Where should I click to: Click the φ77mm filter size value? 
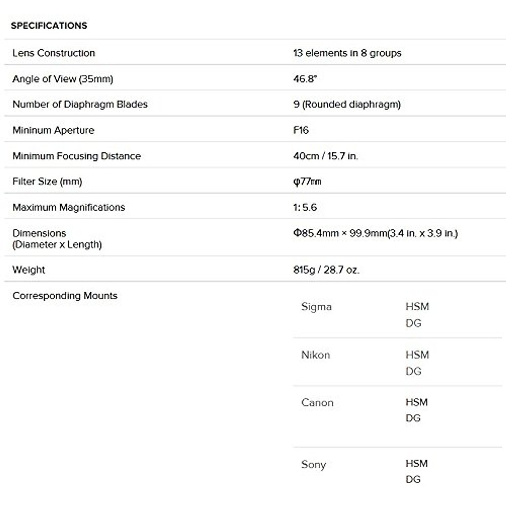pyautogui.click(x=307, y=182)
